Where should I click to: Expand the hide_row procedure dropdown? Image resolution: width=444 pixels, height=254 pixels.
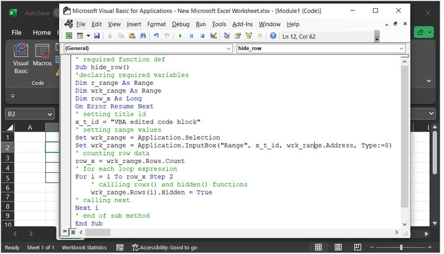click(401, 48)
